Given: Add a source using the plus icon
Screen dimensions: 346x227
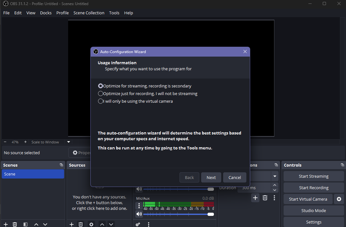Looking at the screenshot, I should (71, 224).
